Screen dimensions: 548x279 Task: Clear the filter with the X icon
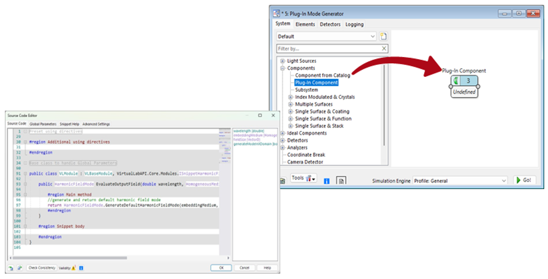coord(384,49)
